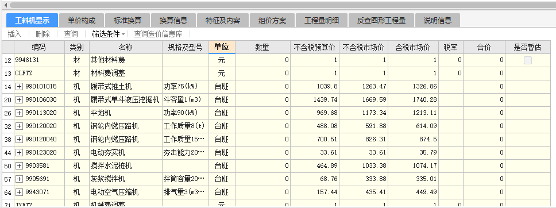Select row number 12 header
The width and height of the screenshot is (556, 208).
click(8, 60)
